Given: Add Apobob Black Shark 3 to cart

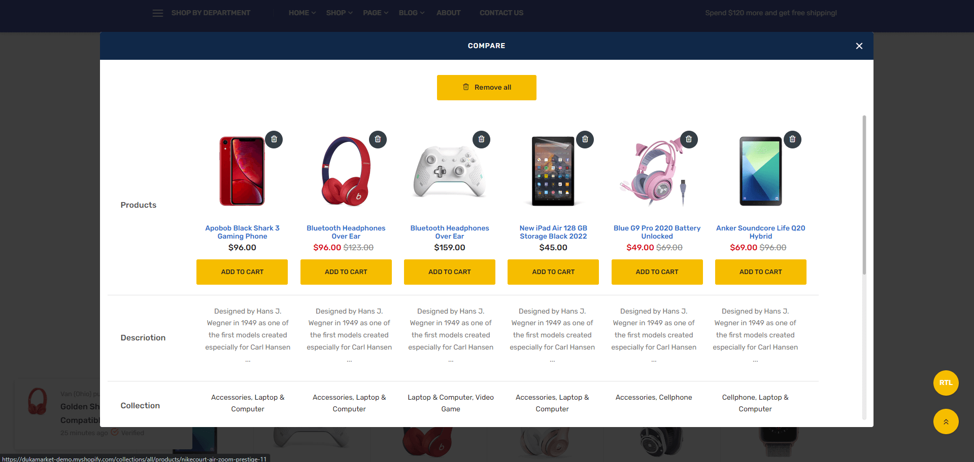Looking at the screenshot, I should [x=242, y=272].
